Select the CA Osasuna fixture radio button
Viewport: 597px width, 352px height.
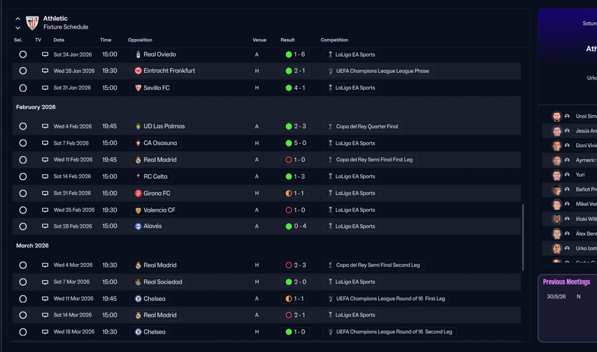pos(23,143)
